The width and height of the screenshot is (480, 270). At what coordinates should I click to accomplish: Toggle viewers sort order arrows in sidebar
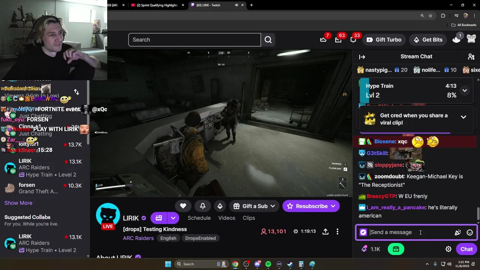[x=76, y=92]
